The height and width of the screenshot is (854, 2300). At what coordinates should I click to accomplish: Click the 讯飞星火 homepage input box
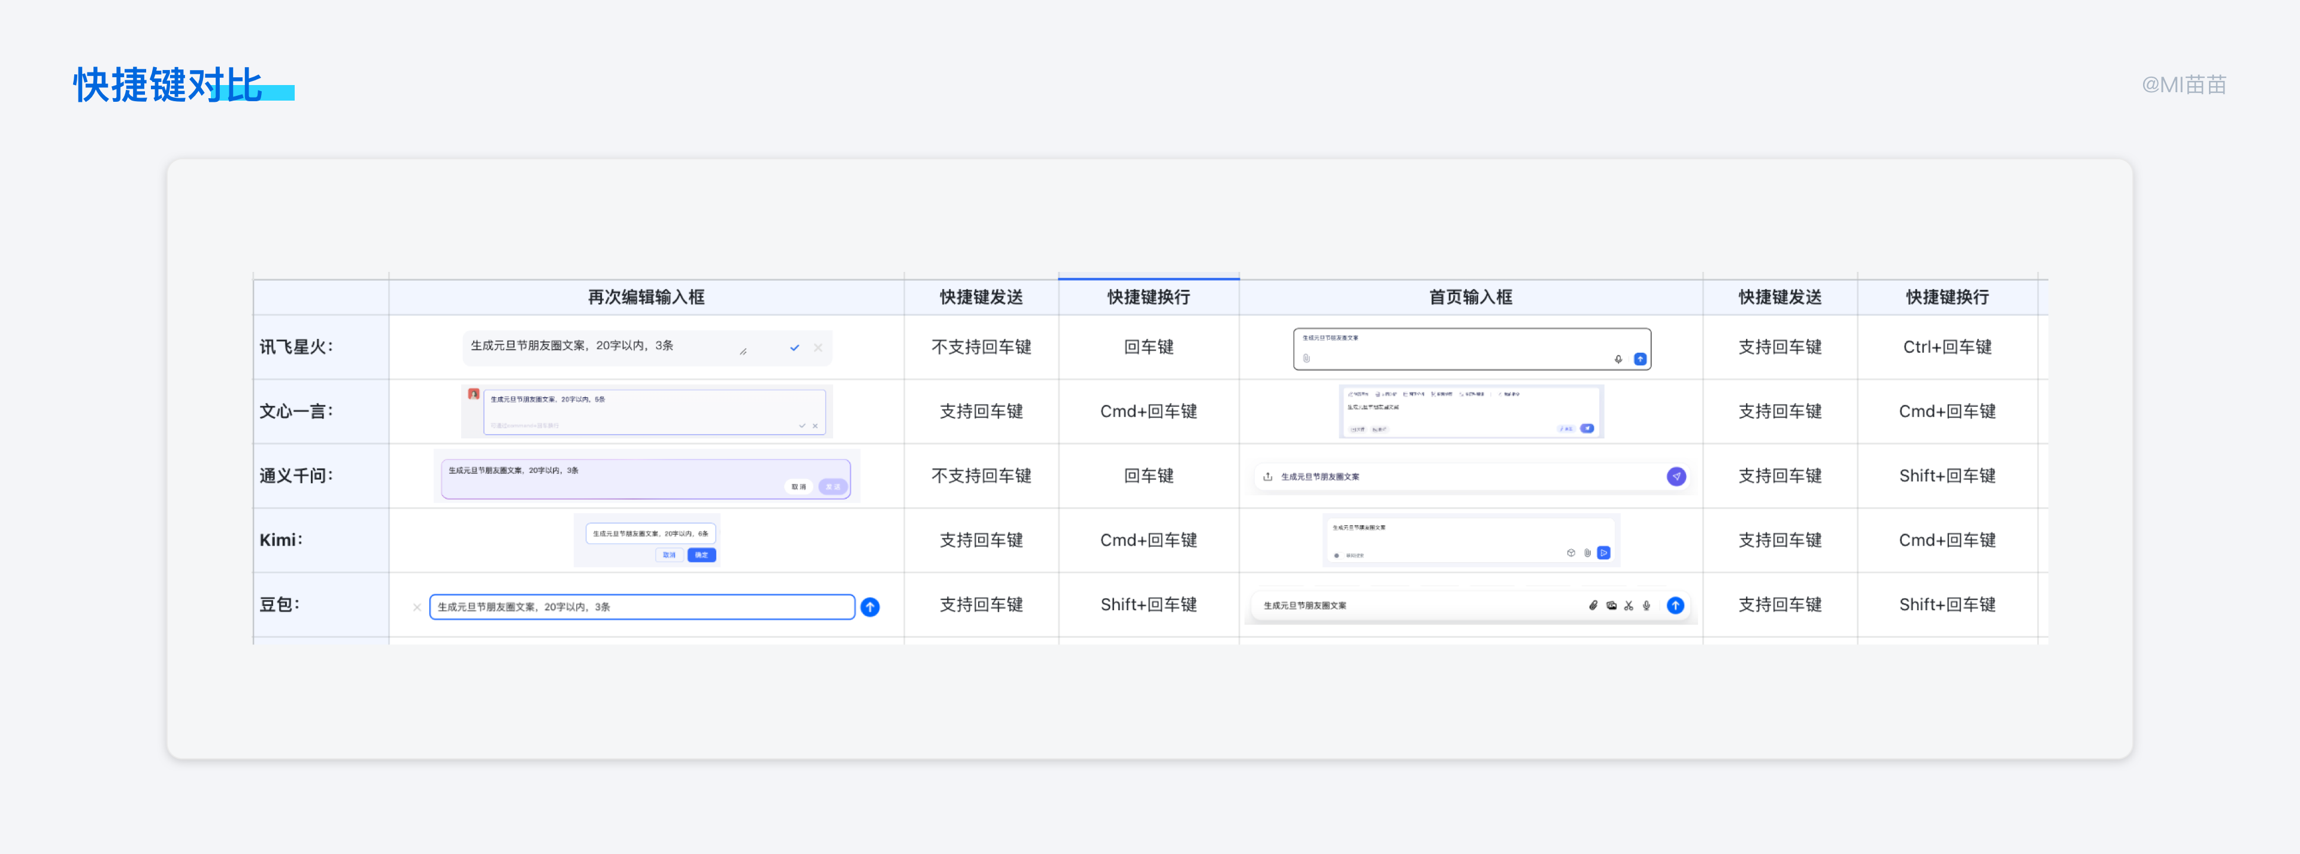pyautogui.click(x=1472, y=349)
